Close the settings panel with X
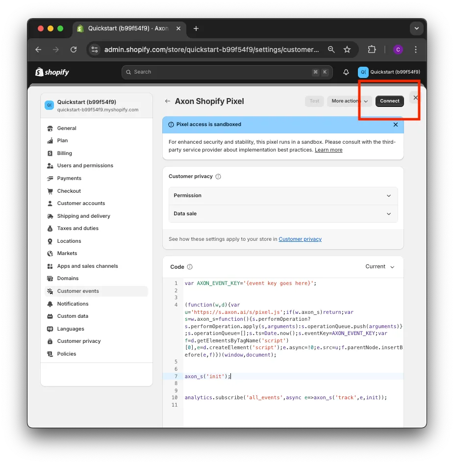454x464 pixels. pos(415,98)
